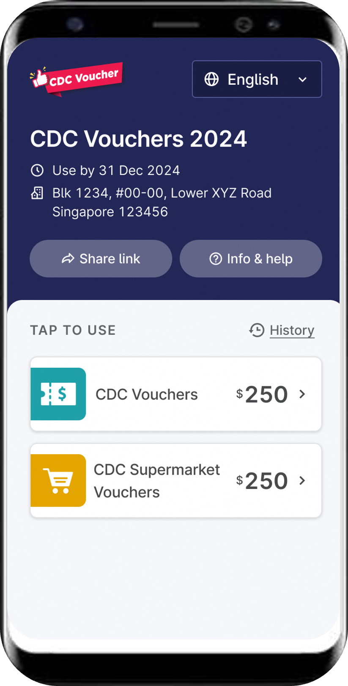Tap the $250 amount on Supermarket Vouchers

point(262,481)
